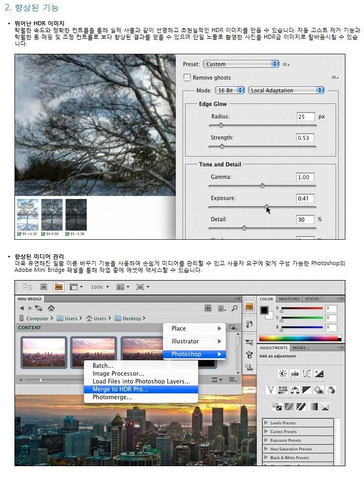Select the Photoshop submenu item
This screenshot has height=477, width=364.
point(194,354)
